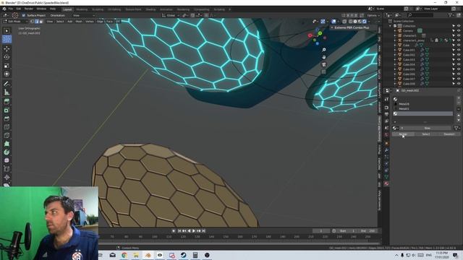
Task: Click the New material button
Action: tap(427, 129)
